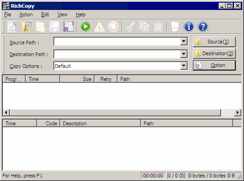The width and height of the screenshot is (244, 181).
Task: Click the 0 B status entry
Action: coord(231,176)
